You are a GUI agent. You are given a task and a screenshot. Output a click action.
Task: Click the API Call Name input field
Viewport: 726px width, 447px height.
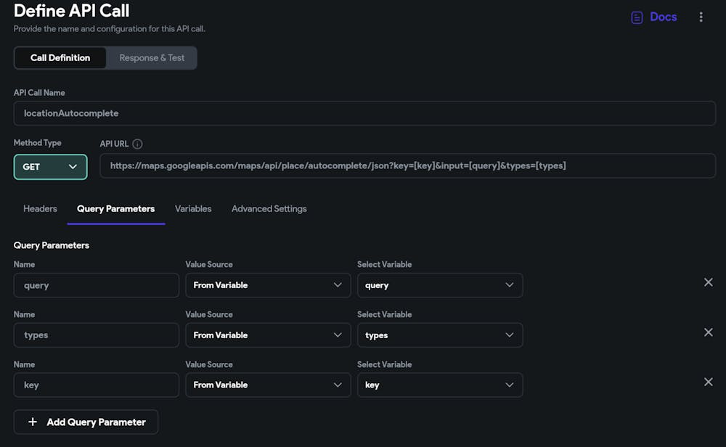tap(364, 113)
